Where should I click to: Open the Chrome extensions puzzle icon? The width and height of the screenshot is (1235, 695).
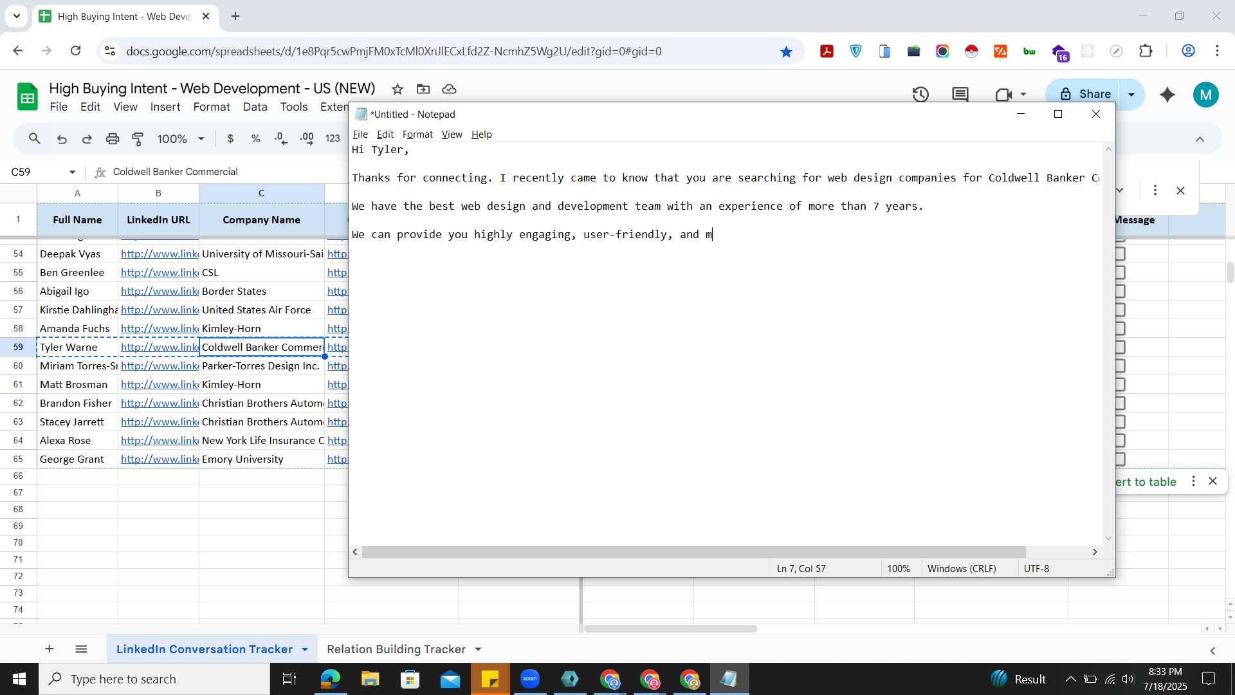coord(1146,51)
